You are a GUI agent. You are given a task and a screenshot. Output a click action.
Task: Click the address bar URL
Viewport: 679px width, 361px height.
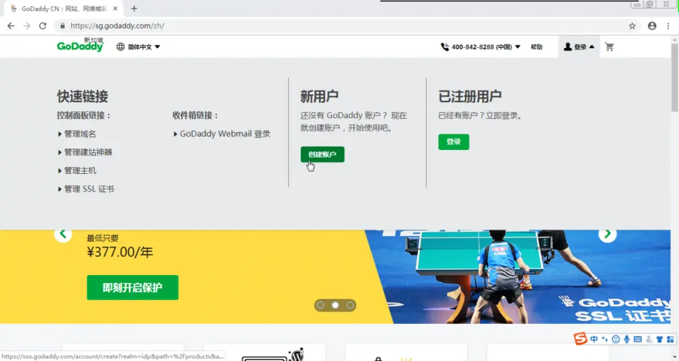click(x=118, y=26)
